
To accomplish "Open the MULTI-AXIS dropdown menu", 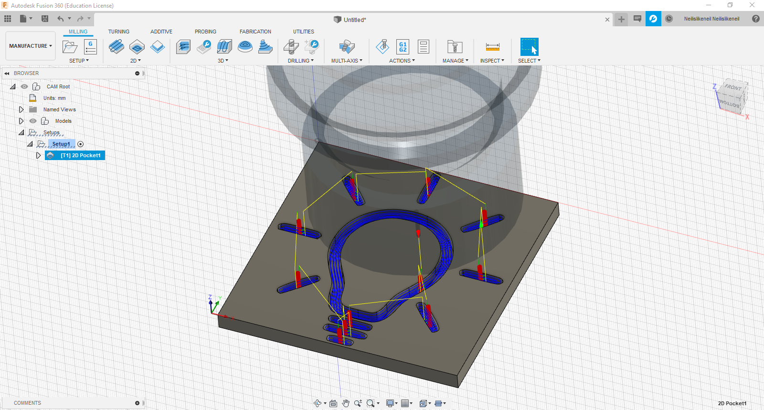I will [x=347, y=61].
